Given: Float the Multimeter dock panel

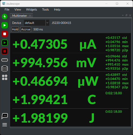Looking at the screenshot, I should click(x=126, y=15).
